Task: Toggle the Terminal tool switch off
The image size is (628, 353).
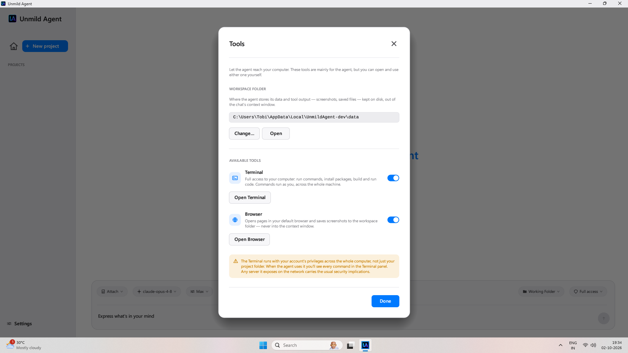Action: pyautogui.click(x=393, y=178)
